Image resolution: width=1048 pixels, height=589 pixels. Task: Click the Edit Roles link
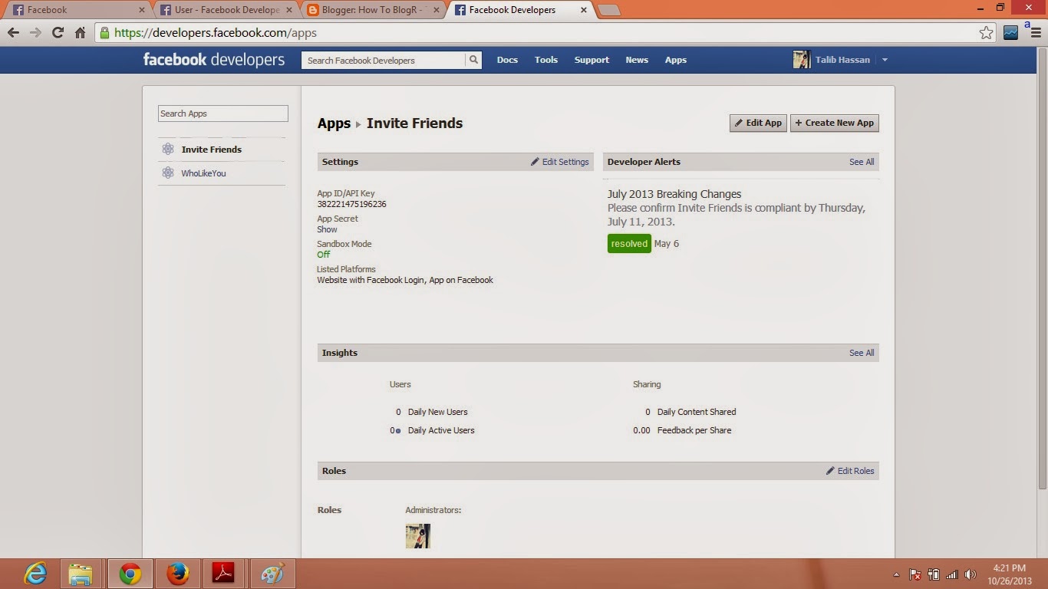[850, 471]
